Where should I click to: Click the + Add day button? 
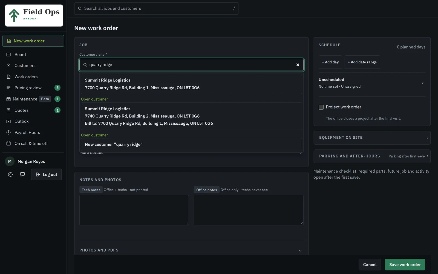click(330, 62)
